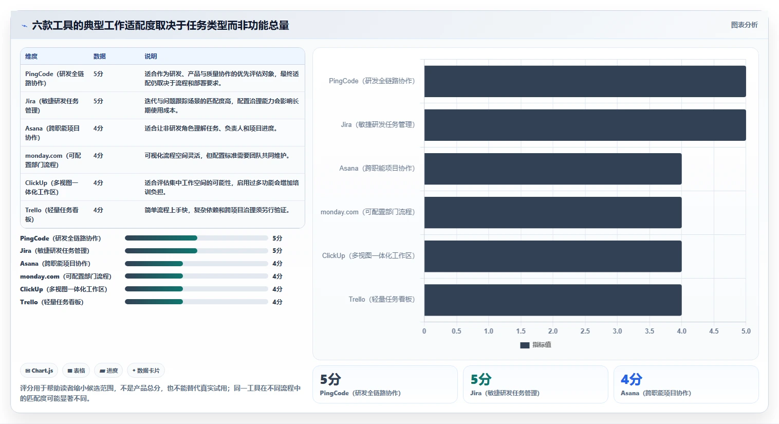Image resolution: width=779 pixels, height=424 pixels.
Task: Select the PingCode name cell in the table
Action: [54, 78]
